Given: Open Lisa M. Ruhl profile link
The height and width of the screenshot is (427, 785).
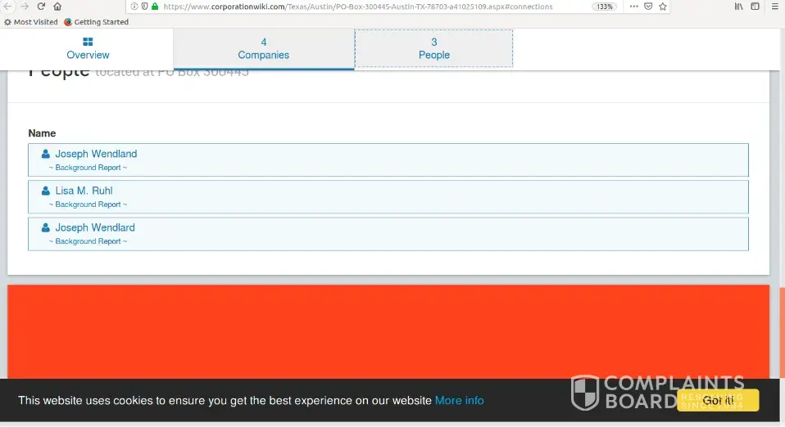Looking at the screenshot, I should point(84,191).
